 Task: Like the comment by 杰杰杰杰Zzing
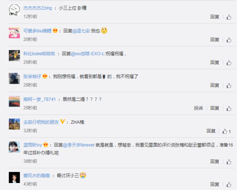229,17
